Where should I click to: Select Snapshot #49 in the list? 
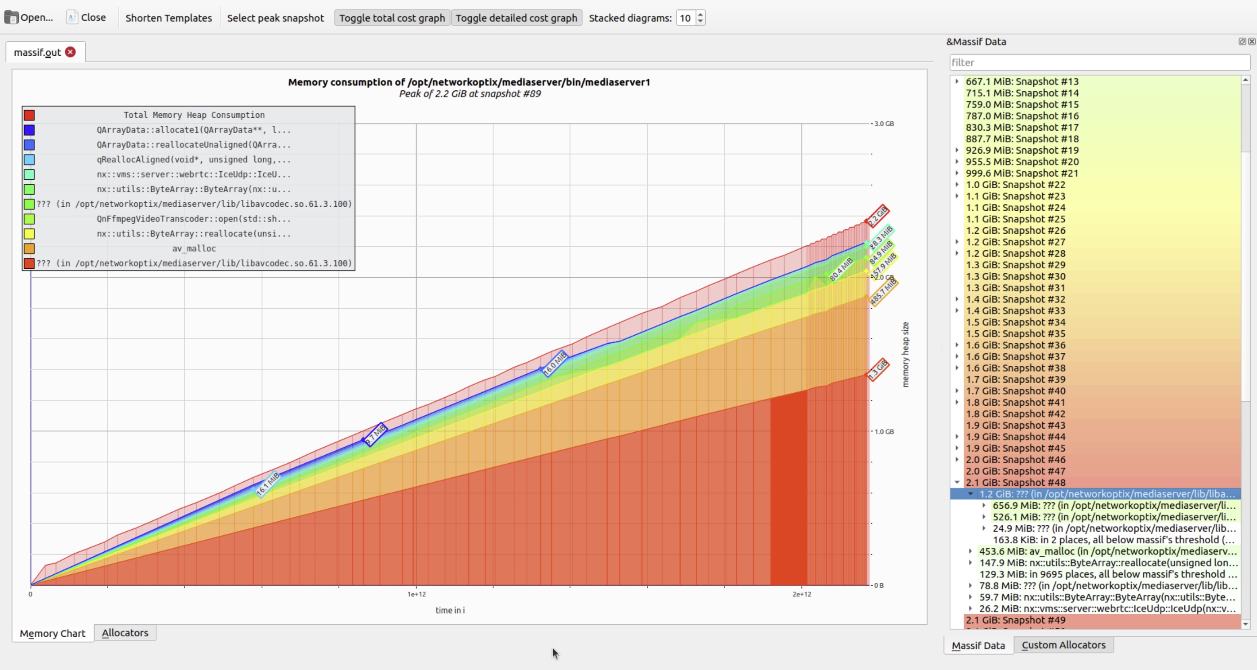[x=1015, y=620]
